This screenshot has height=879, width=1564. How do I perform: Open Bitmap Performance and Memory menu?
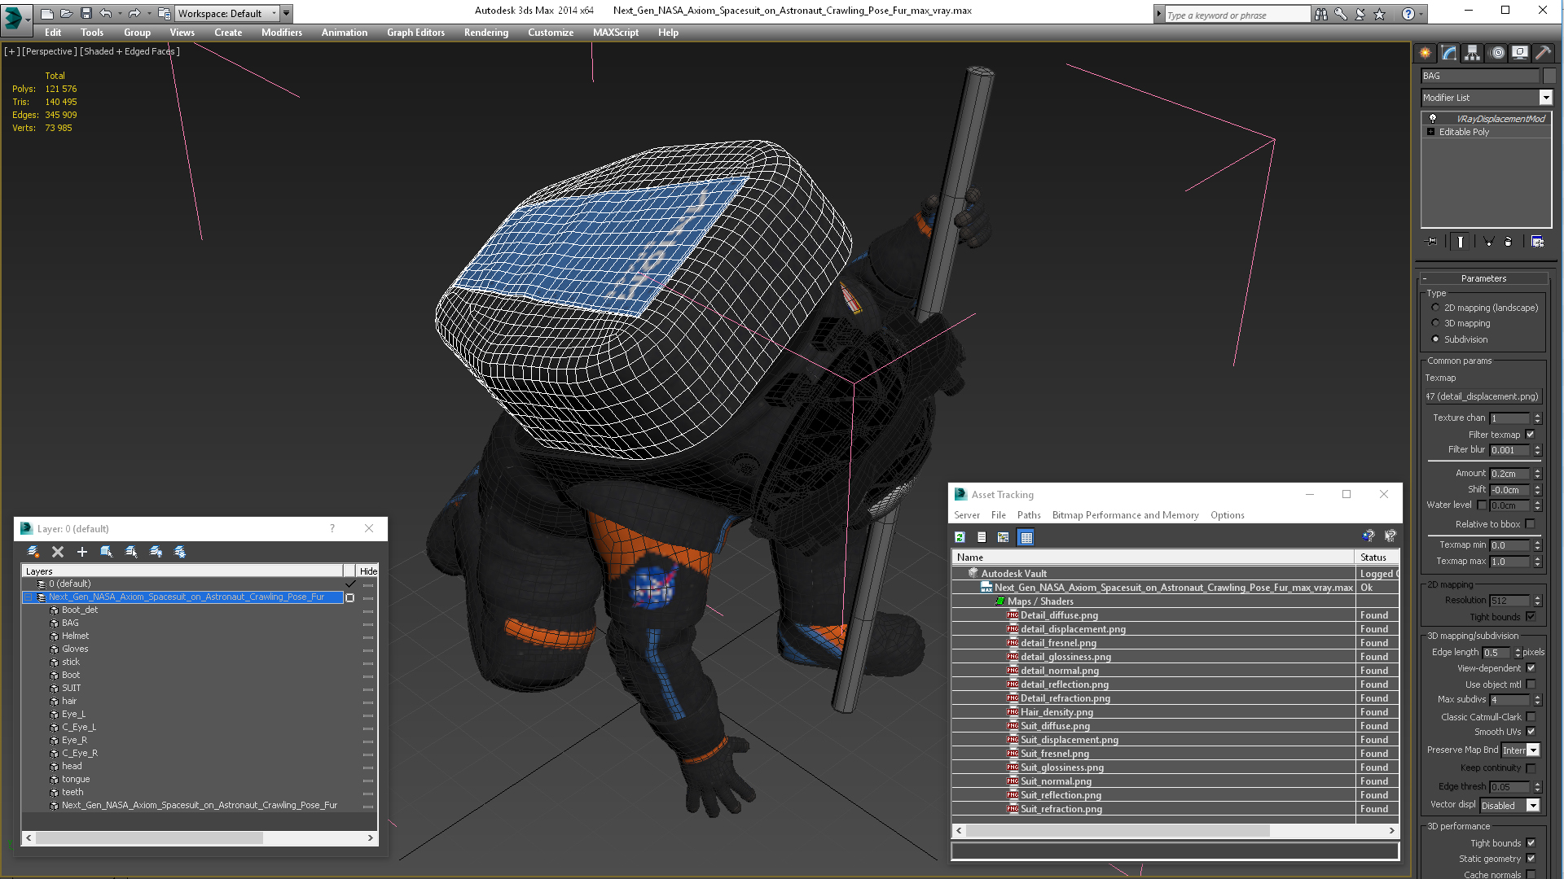click(1125, 515)
